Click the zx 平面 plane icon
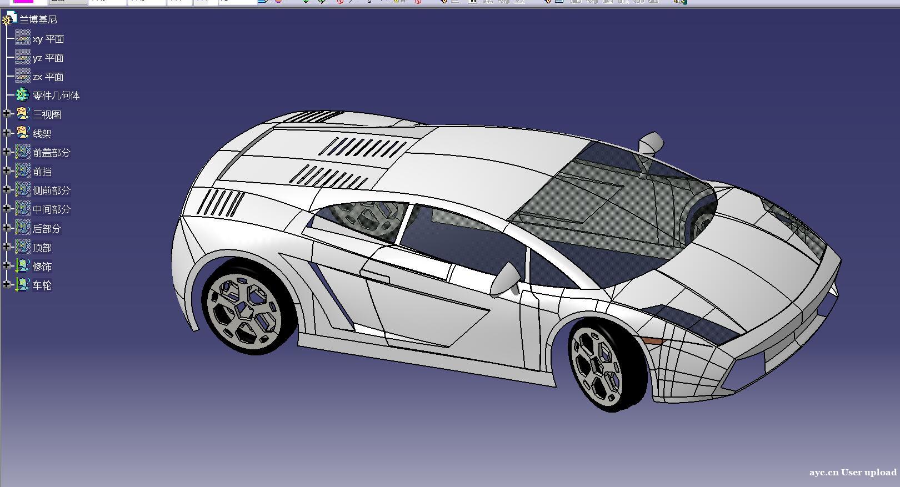 tap(22, 76)
